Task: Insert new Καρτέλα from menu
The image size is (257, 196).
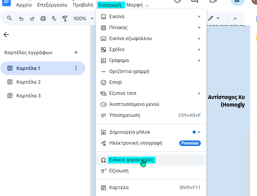Action: point(151,187)
